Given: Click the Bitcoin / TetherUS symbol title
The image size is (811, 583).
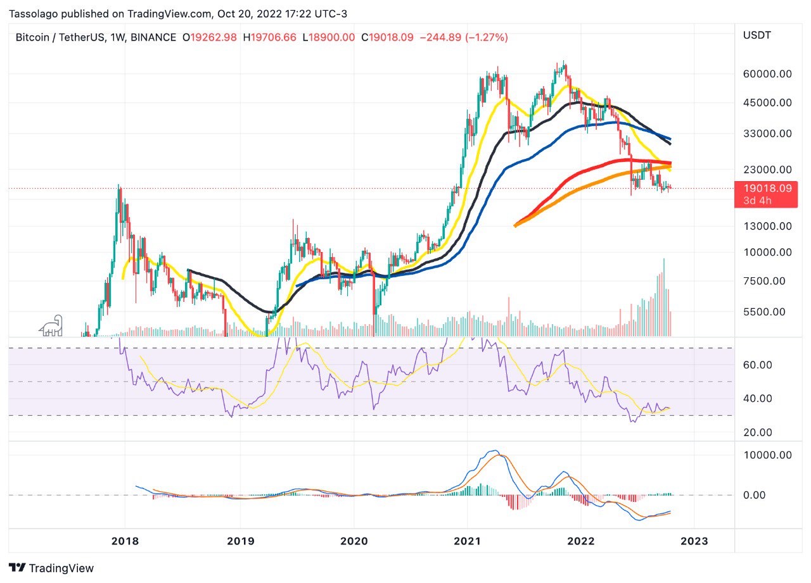Looking at the screenshot, I should pyautogui.click(x=61, y=38).
